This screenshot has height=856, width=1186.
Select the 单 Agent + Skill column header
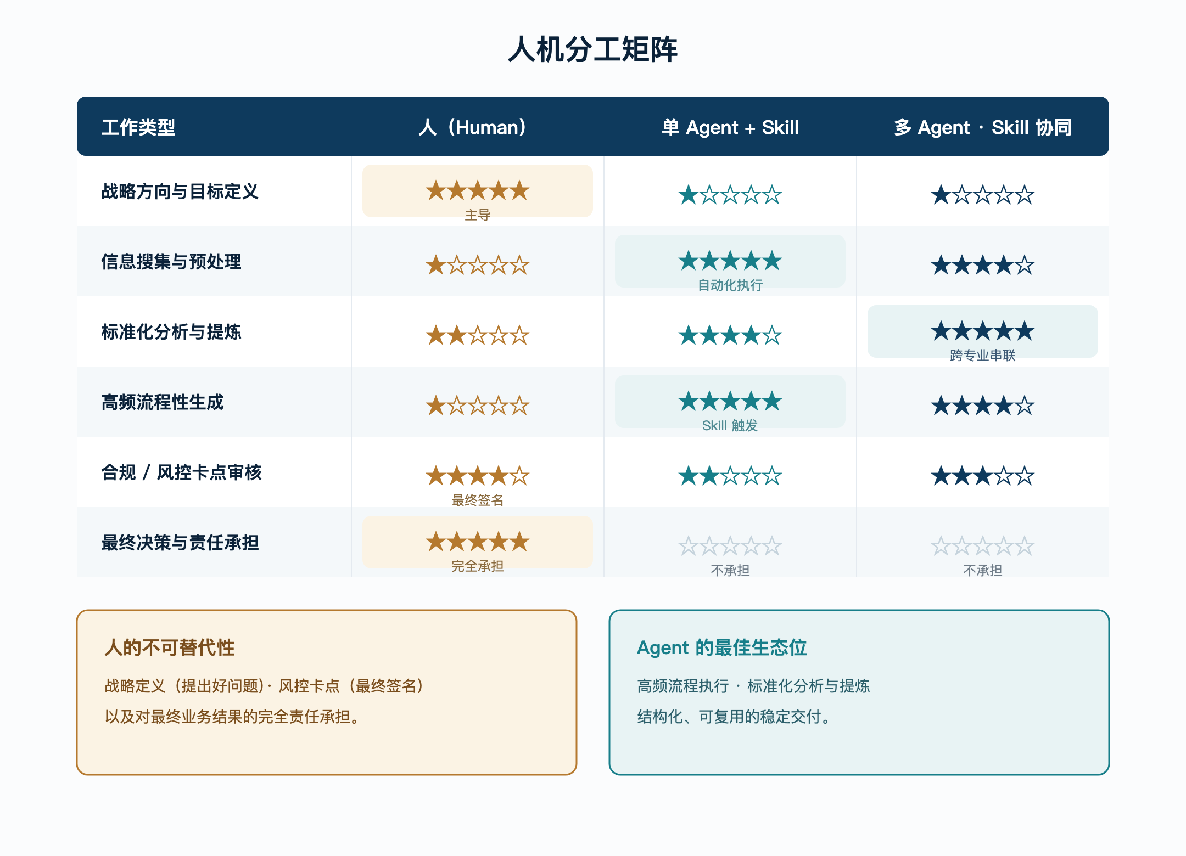[730, 127]
